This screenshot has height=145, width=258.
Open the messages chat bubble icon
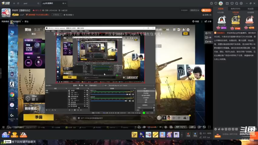(237, 3)
